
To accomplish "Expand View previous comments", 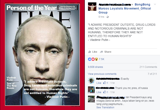I will [102, 74].
